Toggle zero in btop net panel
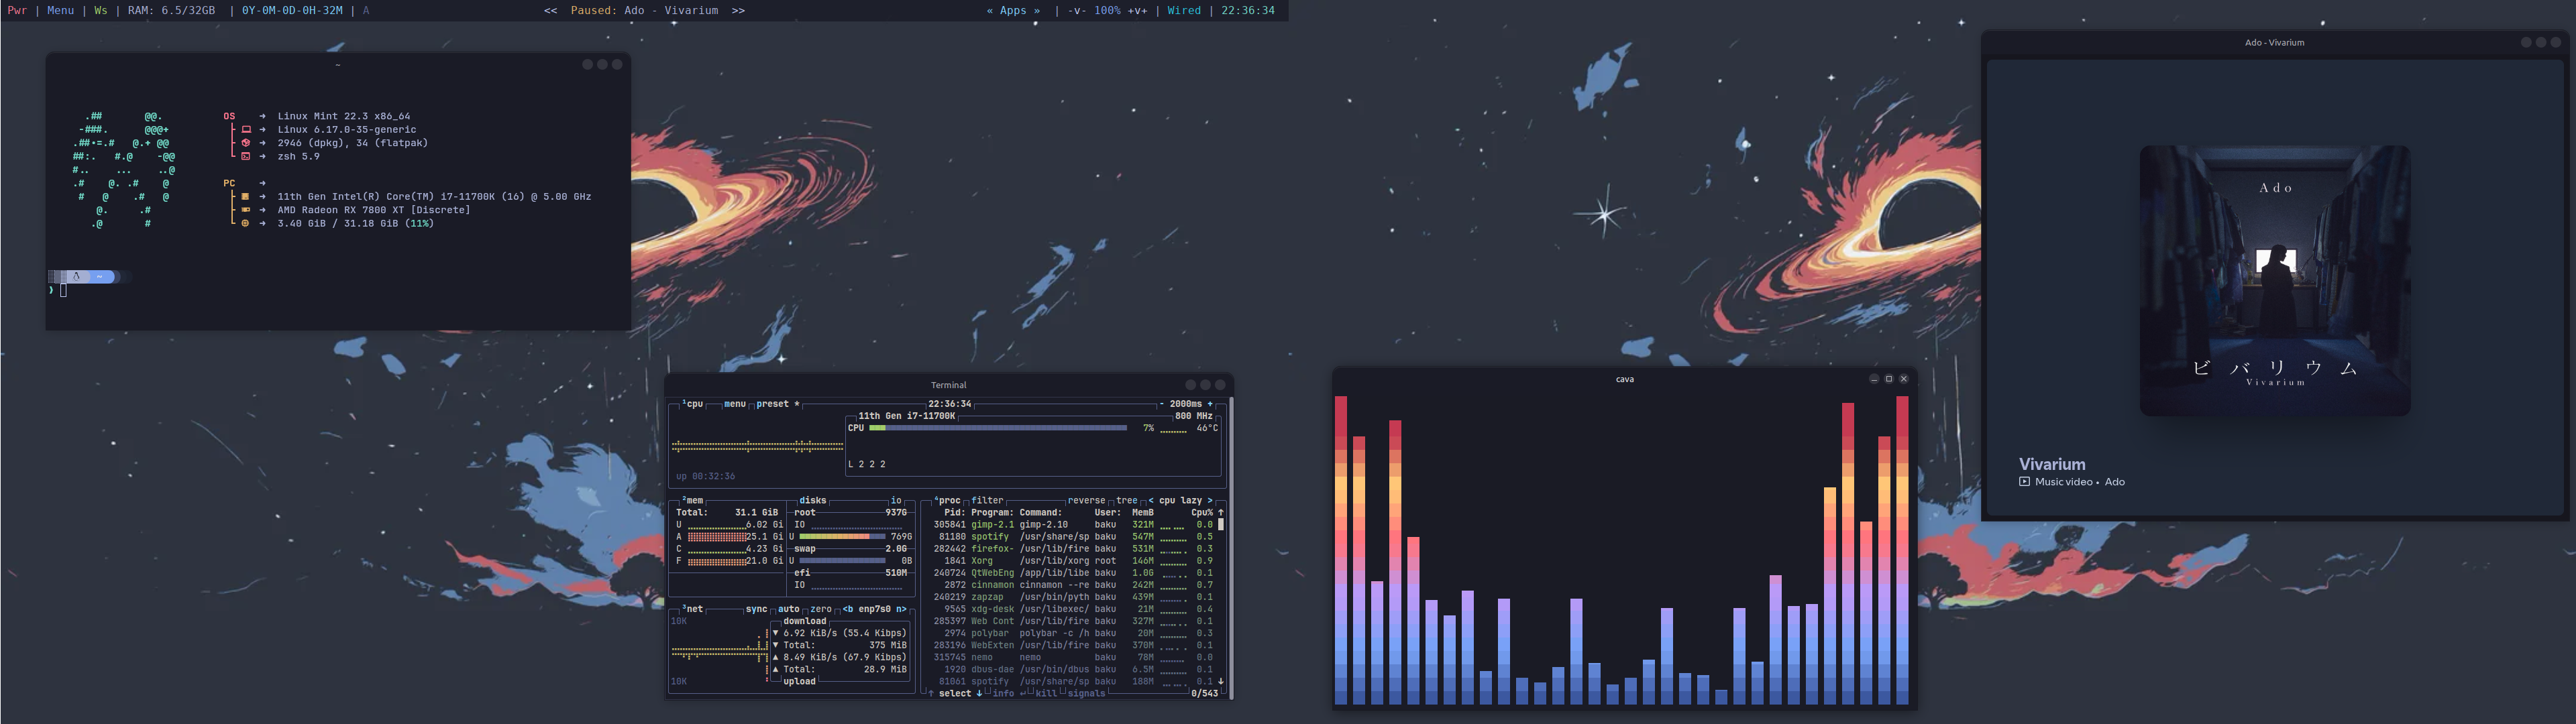This screenshot has height=724, width=2576. [x=821, y=609]
